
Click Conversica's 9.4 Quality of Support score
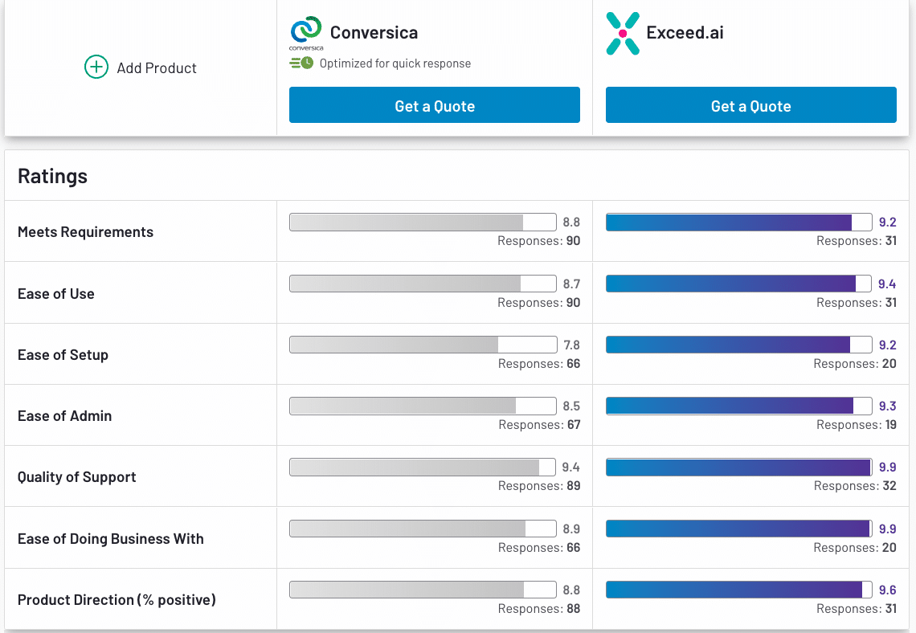tap(570, 468)
